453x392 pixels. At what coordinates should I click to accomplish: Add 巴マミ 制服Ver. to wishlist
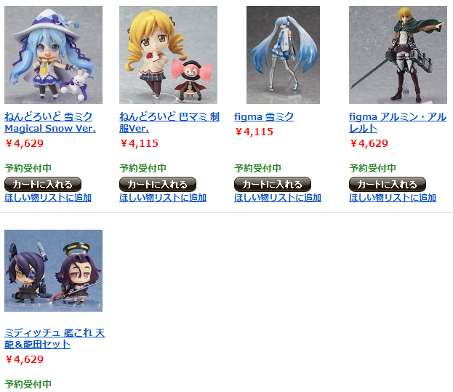pos(163,198)
